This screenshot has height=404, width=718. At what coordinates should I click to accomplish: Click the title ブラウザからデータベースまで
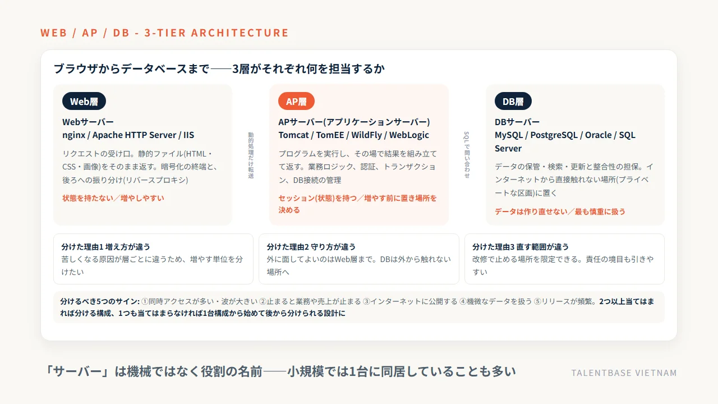131,69
